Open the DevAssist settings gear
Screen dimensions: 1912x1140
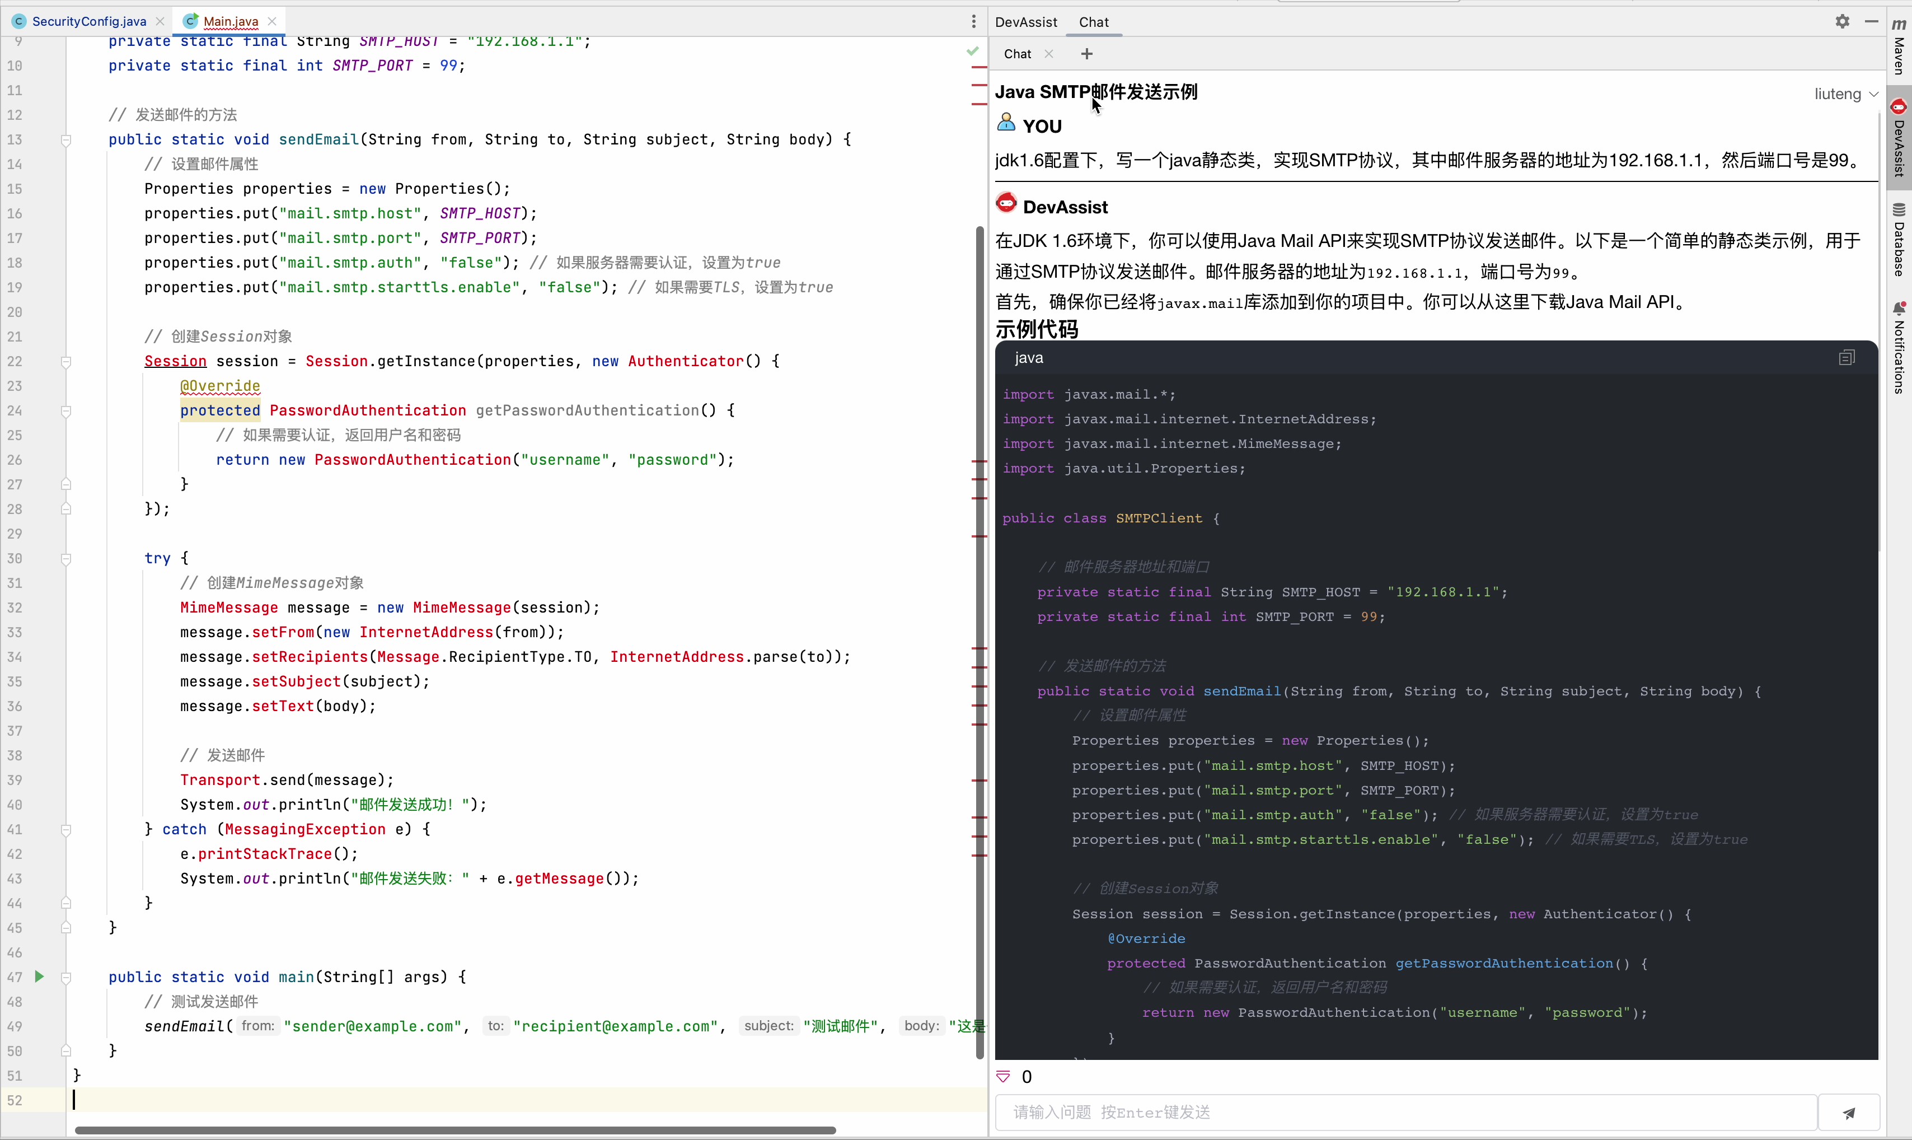point(1842,21)
